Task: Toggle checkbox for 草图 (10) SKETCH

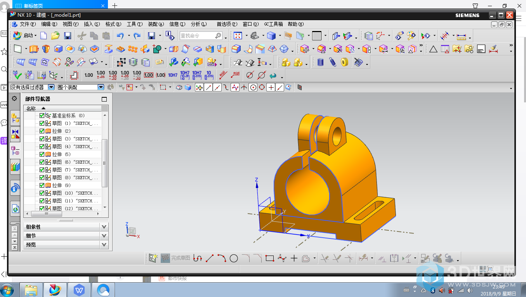Action: [x=42, y=193]
